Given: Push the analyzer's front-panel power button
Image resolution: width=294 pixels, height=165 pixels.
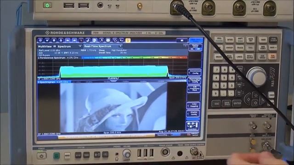Looking at the screenshot, I should (x=41, y=156).
